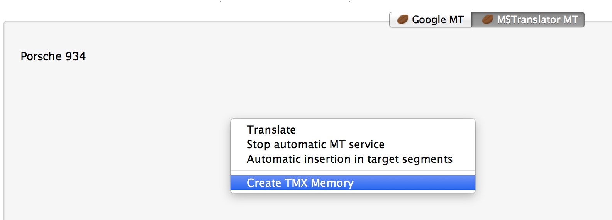Disable the automatic MT service option

click(x=315, y=144)
